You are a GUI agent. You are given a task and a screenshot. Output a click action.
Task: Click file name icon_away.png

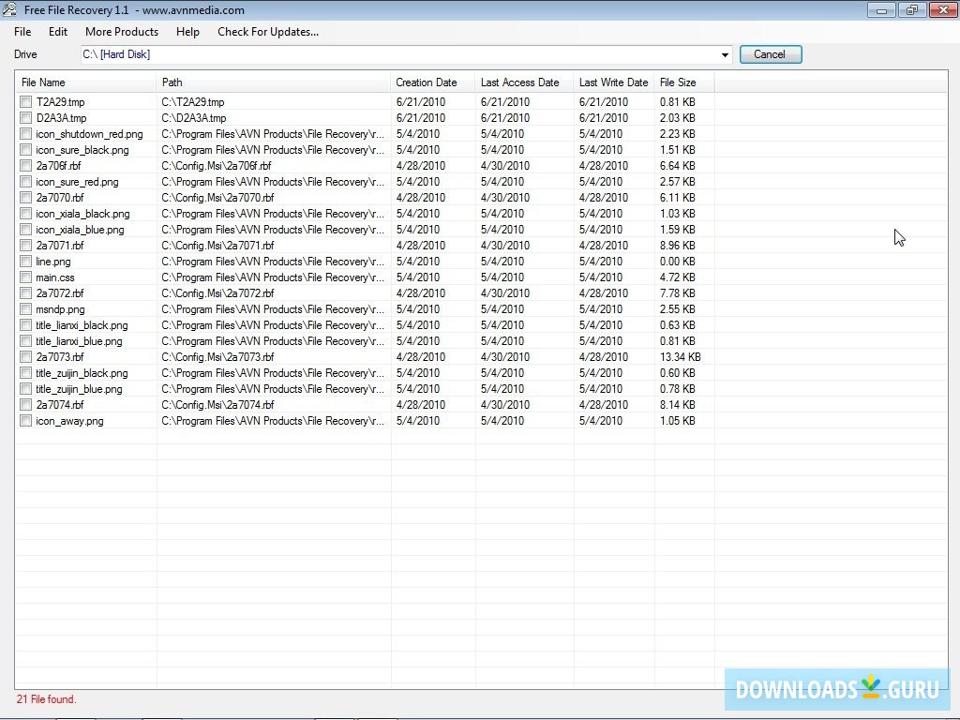coord(69,421)
